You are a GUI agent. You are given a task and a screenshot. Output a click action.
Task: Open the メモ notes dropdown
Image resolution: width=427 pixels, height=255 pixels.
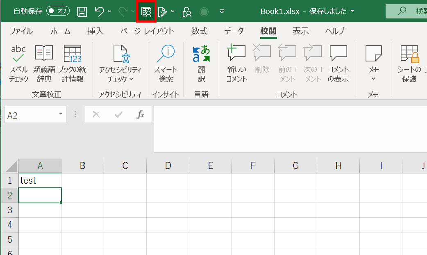(x=374, y=64)
